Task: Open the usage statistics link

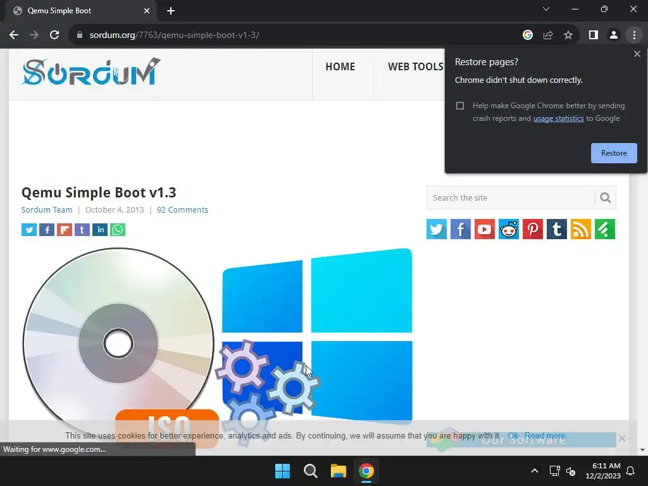Action: coord(558,118)
